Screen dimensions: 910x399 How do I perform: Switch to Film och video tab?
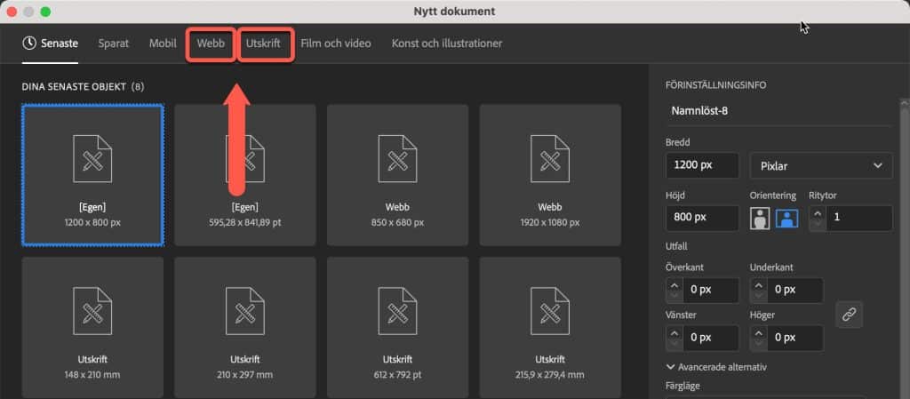click(335, 44)
